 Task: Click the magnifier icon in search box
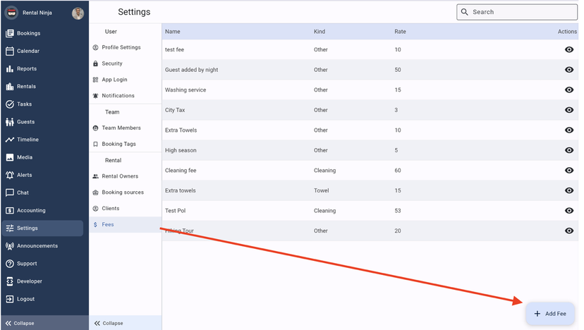coord(464,12)
